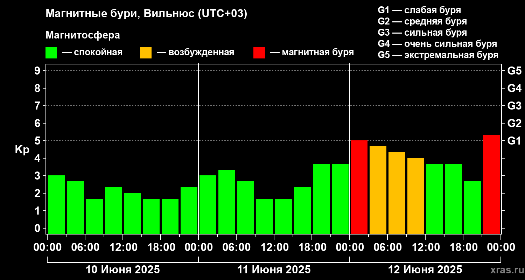Click the green bar for 11 June 09:00–12:00
The width and height of the screenshot is (525, 280).
click(x=265, y=216)
